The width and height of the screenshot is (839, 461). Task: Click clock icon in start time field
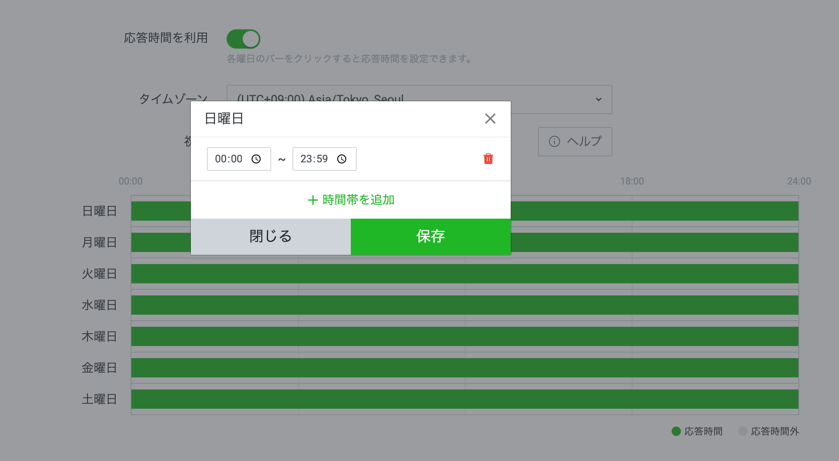256,159
